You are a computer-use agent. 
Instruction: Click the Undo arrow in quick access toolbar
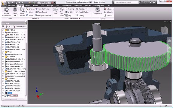(x=20, y=2)
